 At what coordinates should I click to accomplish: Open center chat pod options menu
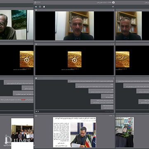pos(114,78)
